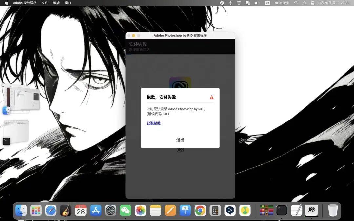The width and height of the screenshot is (354, 221).
Task: Click the red warning triangle icon
Action: click(x=211, y=97)
